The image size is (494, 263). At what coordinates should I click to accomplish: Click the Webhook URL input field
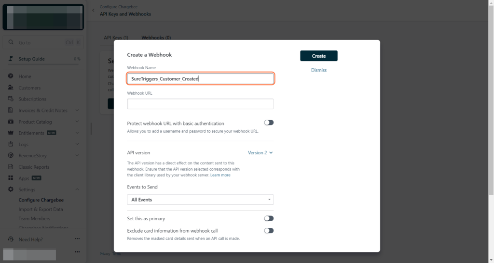(x=200, y=104)
